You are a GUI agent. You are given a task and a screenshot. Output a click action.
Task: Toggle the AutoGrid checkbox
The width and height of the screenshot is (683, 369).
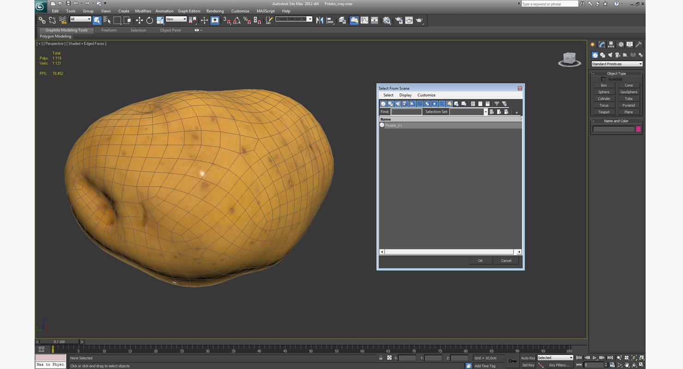tap(603, 79)
